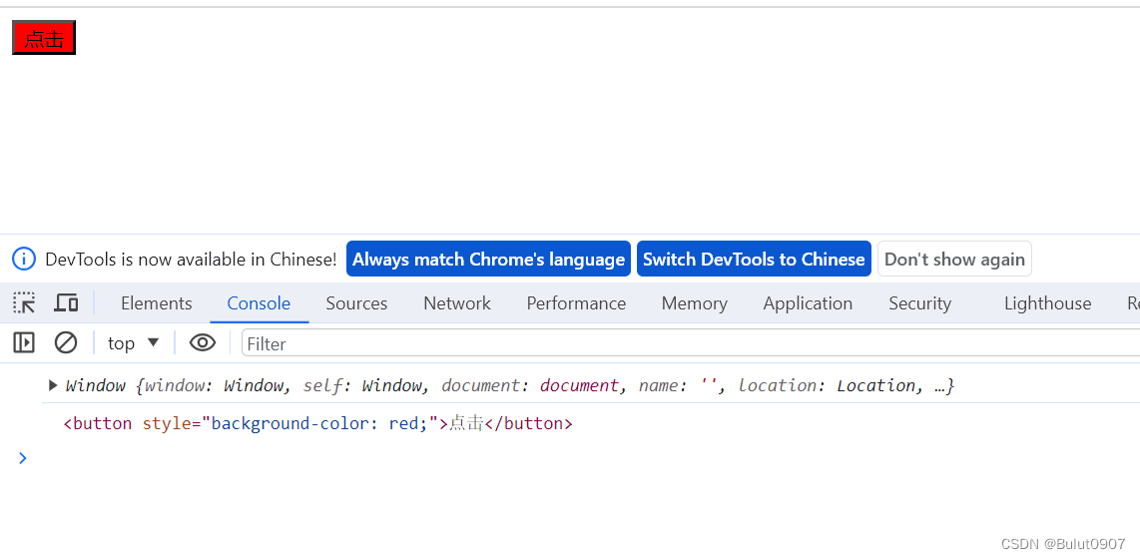Open the Performance tab

tap(577, 303)
